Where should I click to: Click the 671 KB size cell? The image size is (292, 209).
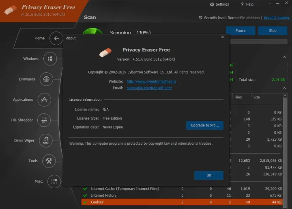276,196
